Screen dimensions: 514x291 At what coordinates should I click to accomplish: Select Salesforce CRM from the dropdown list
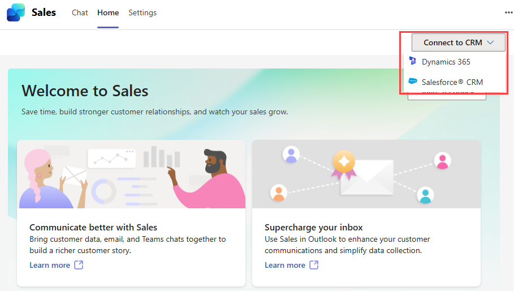(x=452, y=82)
